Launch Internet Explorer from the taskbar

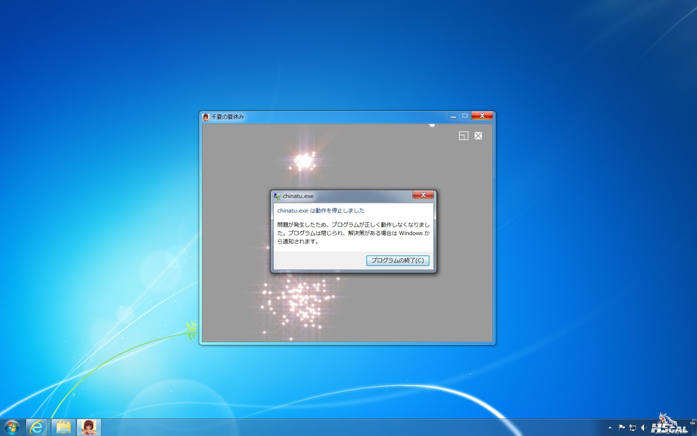coord(37,427)
